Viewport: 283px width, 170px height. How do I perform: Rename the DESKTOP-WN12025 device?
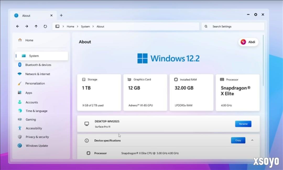(x=243, y=124)
